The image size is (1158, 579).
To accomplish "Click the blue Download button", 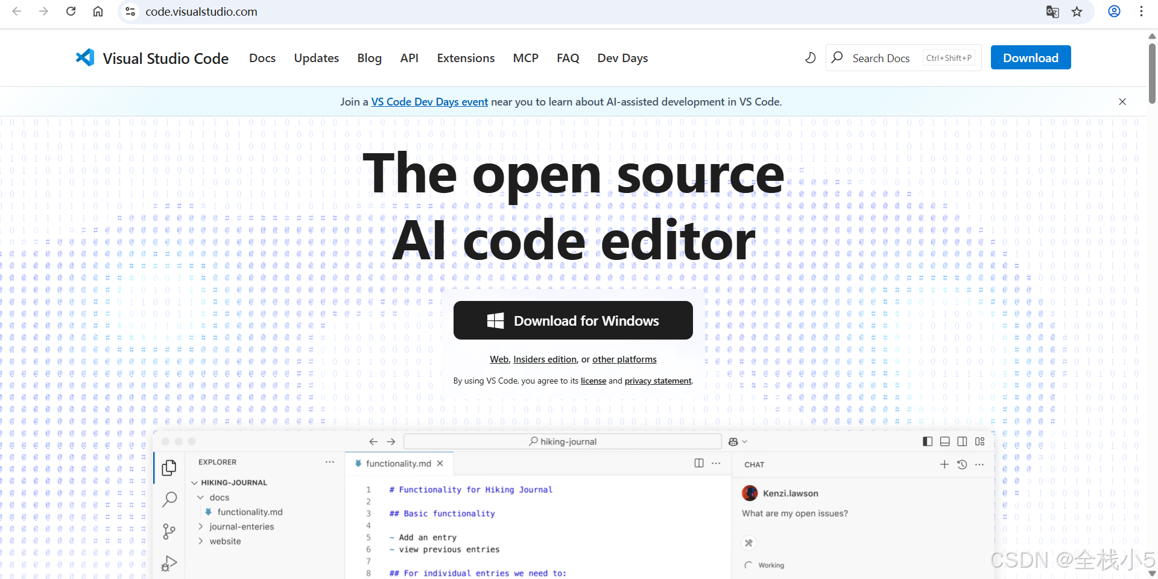I will click(1031, 57).
